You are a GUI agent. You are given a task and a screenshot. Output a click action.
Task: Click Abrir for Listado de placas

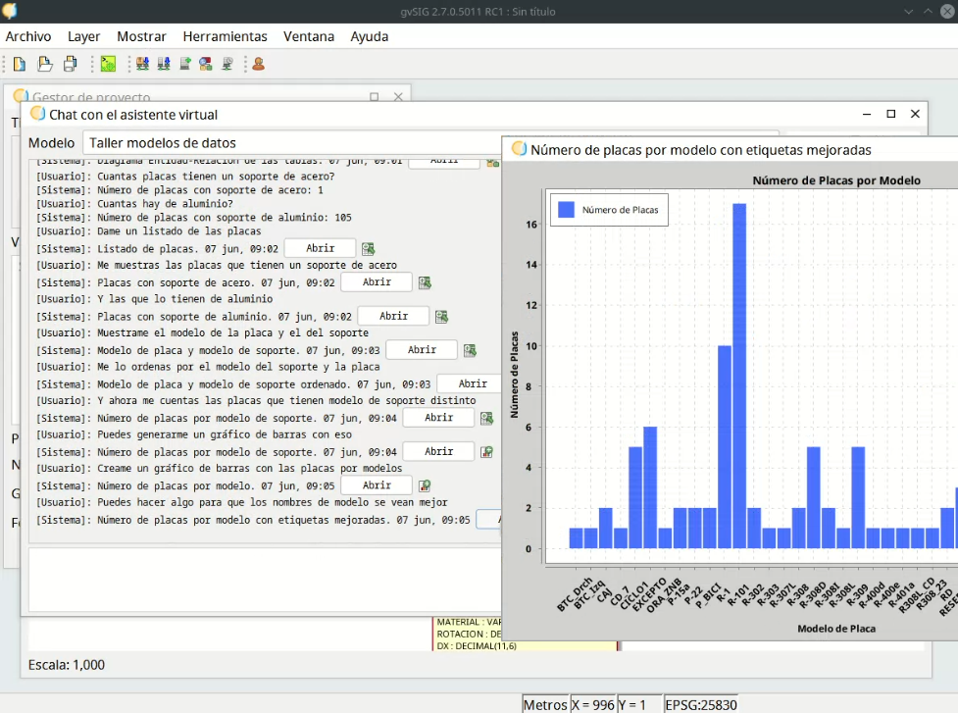pyautogui.click(x=320, y=249)
